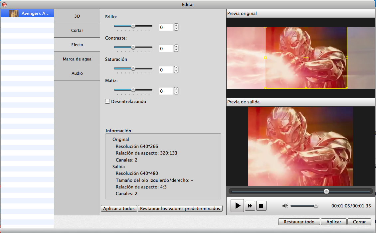This screenshot has height=233, width=376.
Task: Click the top-right yellow crop handle
Action: click(x=347, y=27)
